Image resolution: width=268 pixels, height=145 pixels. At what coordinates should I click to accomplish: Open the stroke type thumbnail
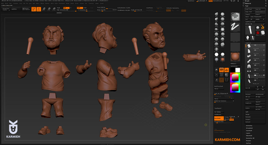235,27
